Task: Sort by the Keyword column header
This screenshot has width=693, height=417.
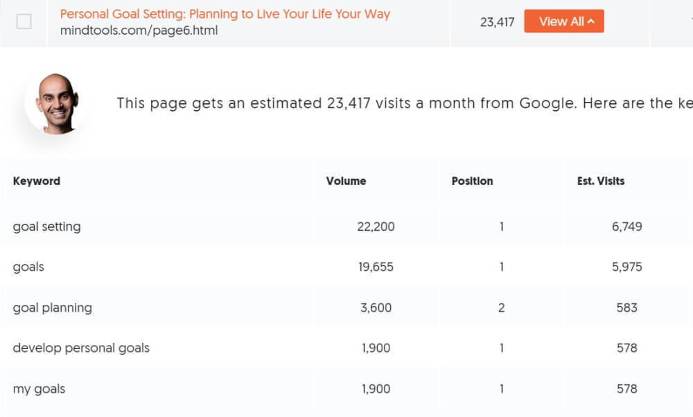Action: [37, 181]
